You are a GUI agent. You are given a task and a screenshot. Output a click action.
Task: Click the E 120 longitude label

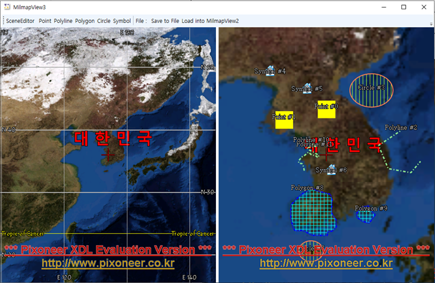pyautogui.click(x=64, y=277)
